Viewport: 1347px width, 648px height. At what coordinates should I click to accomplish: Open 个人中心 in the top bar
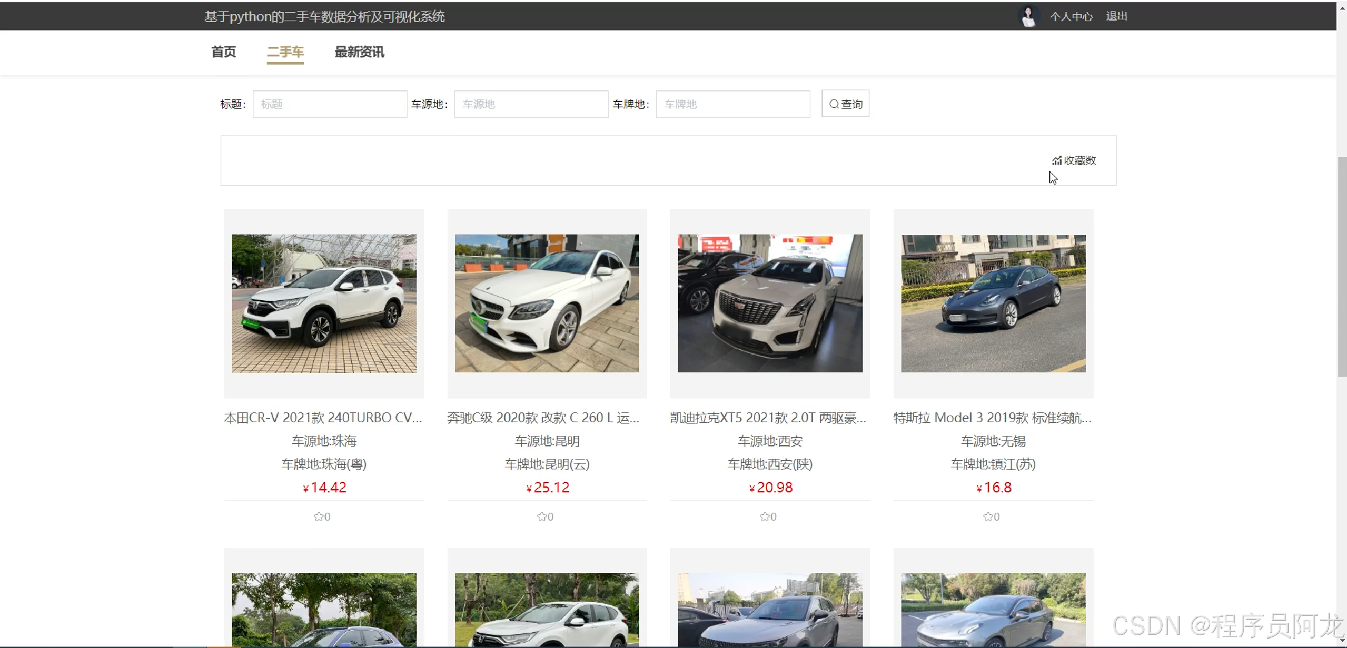tap(1071, 16)
